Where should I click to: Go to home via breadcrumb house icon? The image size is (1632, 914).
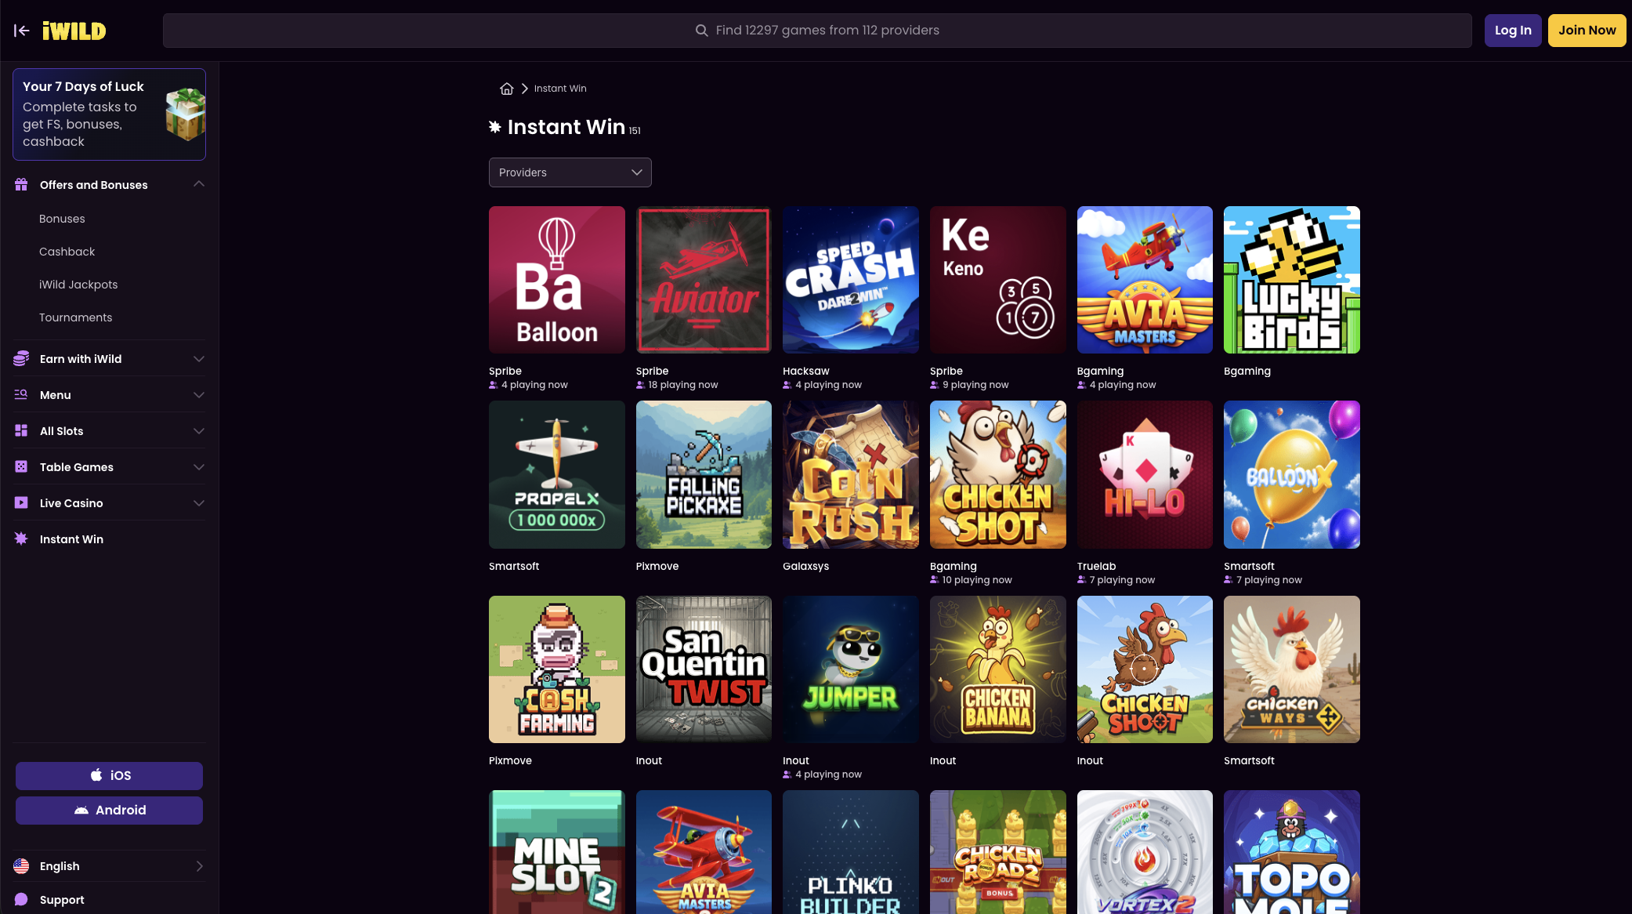[x=507, y=89]
